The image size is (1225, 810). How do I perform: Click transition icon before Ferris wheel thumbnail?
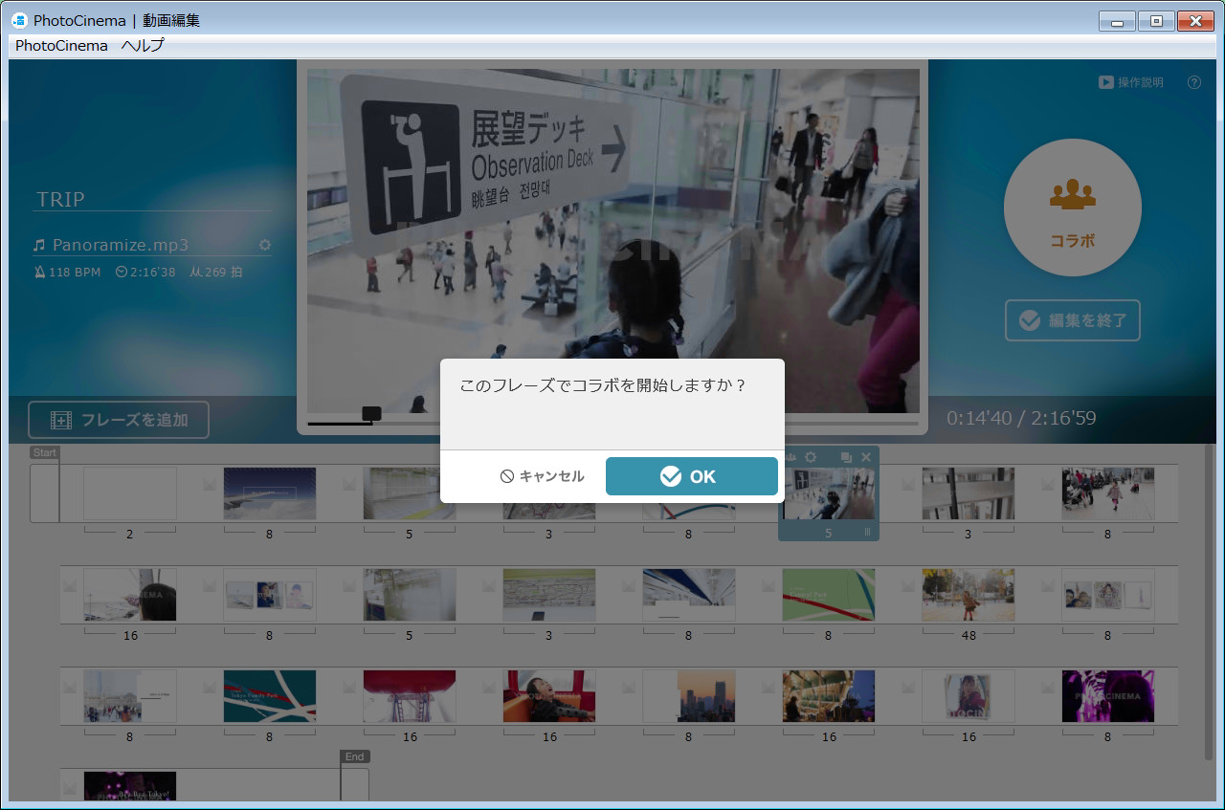(x=349, y=688)
